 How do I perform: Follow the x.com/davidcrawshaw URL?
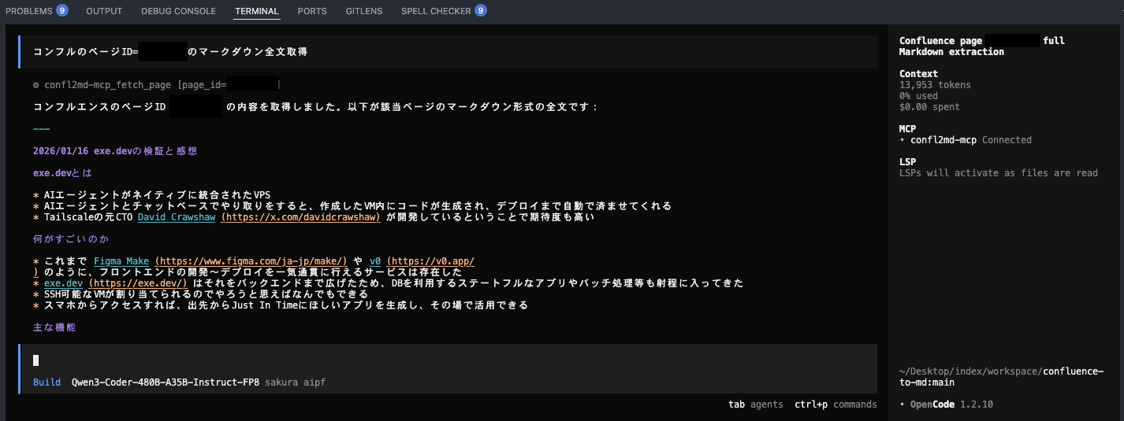pos(301,217)
